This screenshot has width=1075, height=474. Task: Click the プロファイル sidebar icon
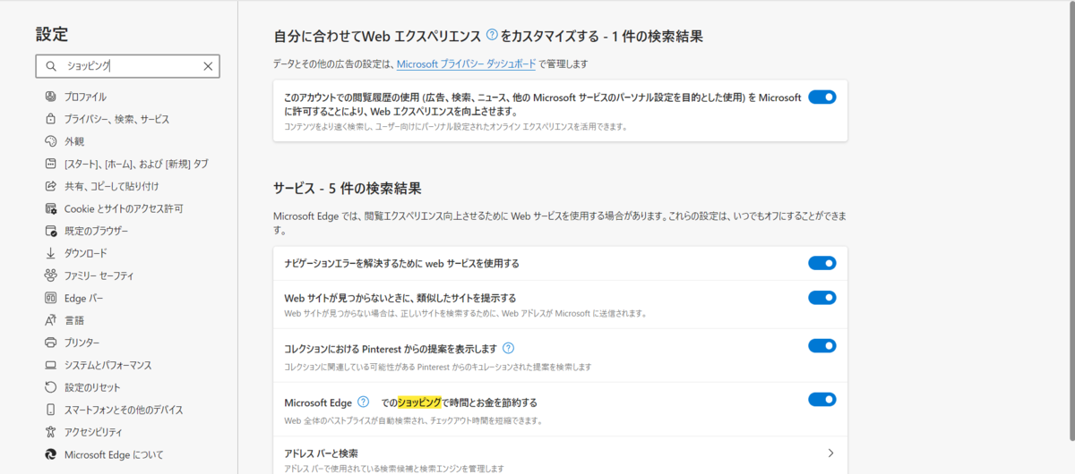click(x=50, y=97)
